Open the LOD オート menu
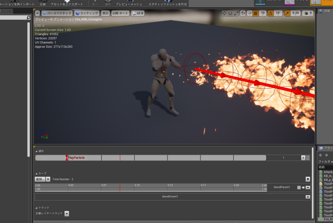Screen dimensions: 333x223 pyautogui.click(x=120, y=13)
